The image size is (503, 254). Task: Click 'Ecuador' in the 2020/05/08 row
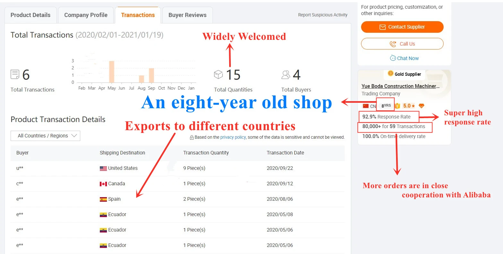(117, 215)
